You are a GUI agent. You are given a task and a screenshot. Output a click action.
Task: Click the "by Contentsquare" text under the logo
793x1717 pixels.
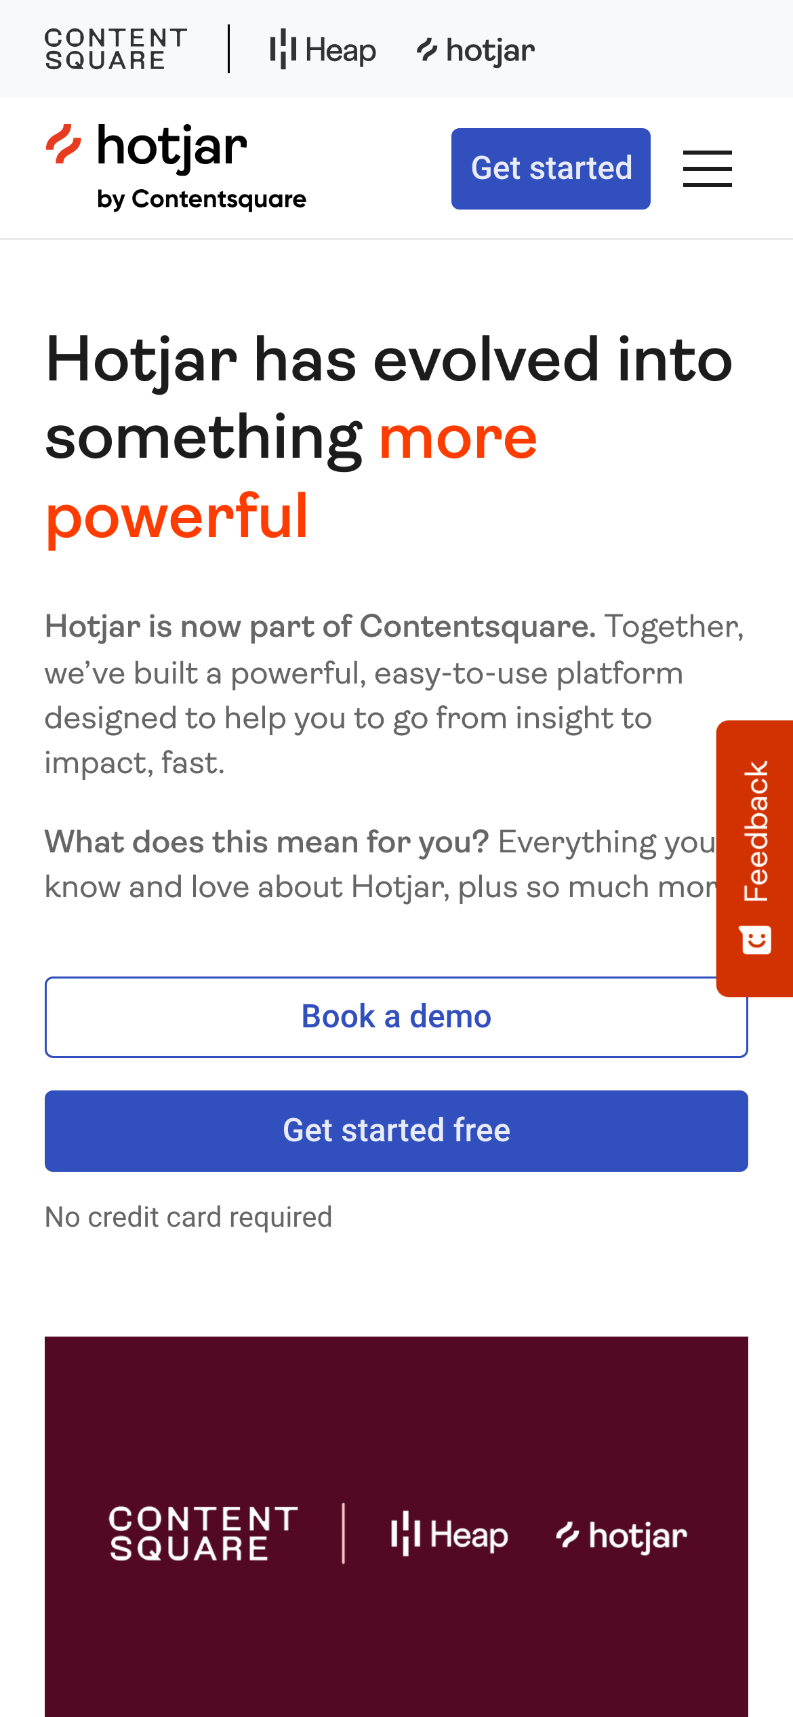201,199
